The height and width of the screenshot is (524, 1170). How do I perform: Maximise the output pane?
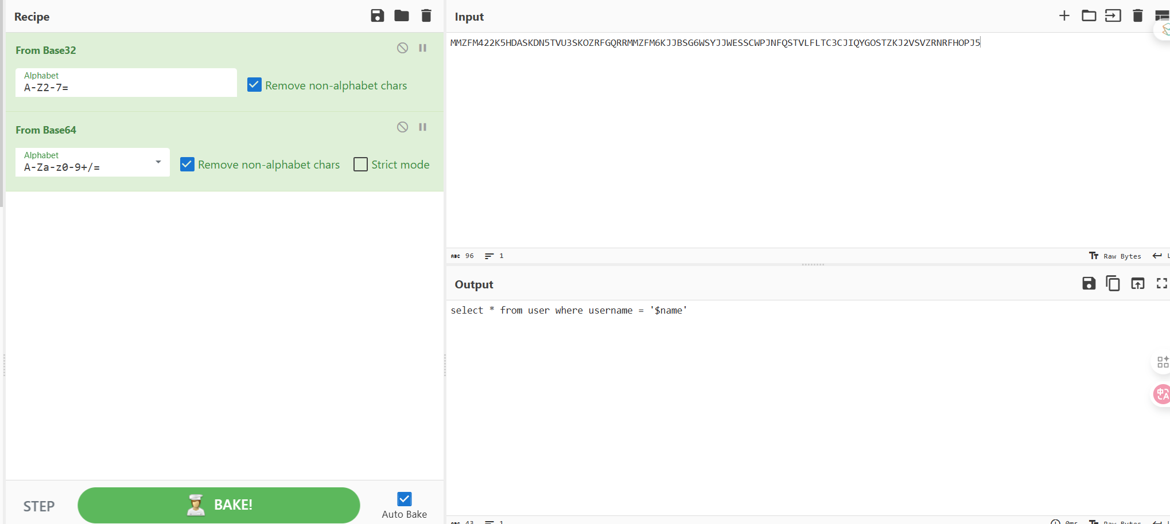point(1161,283)
